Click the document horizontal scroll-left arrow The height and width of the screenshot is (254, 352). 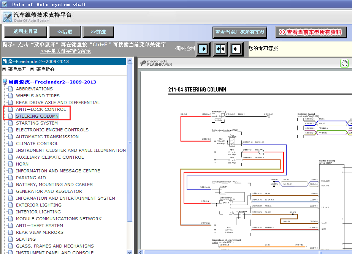(x=141, y=252)
